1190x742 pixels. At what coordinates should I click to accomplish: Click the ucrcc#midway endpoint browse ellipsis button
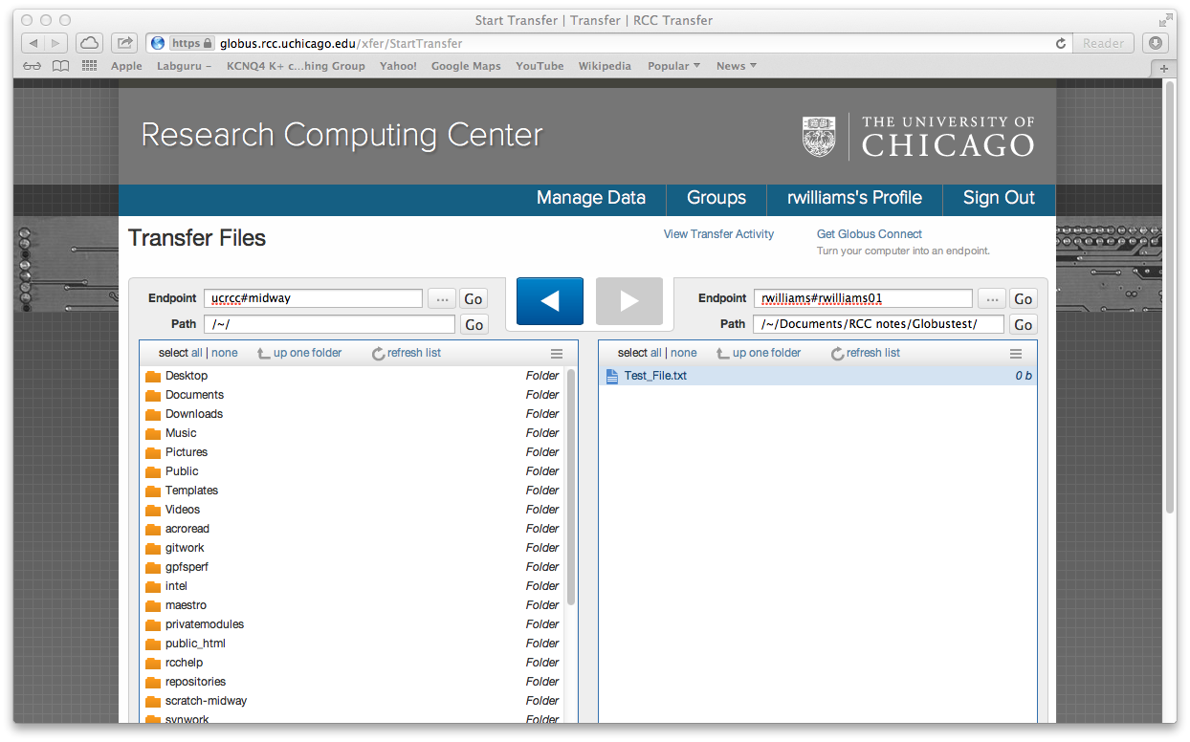(441, 298)
